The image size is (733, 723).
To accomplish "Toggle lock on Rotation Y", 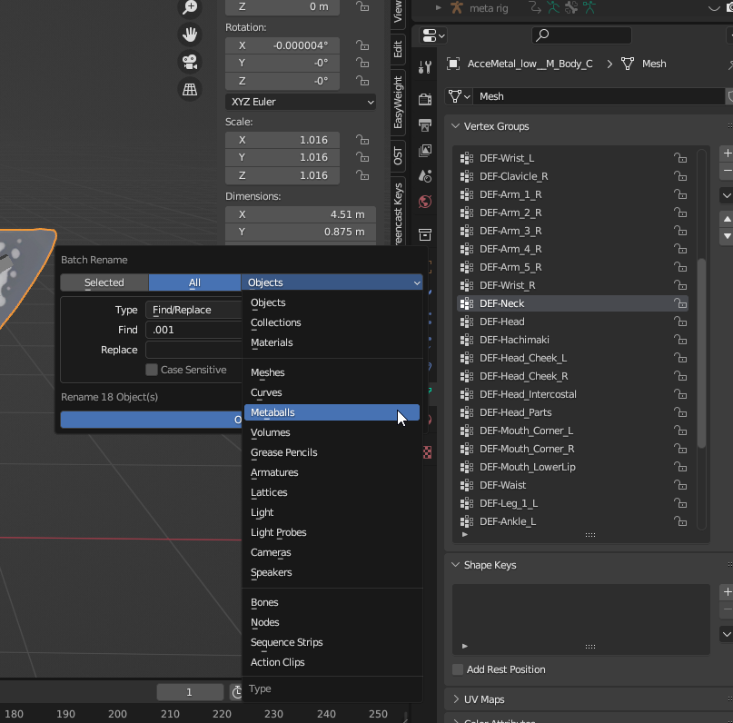I will point(362,63).
